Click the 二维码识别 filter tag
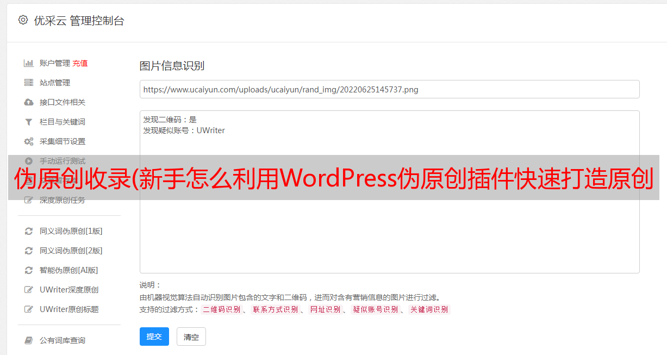Viewport: 667px width, 355px height. [x=221, y=309]
